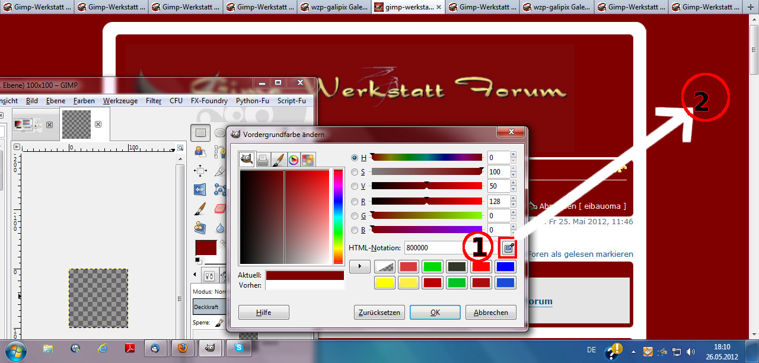This screenshot has width=759, height=363.
Task: Select the Eraser tool in toolbox
Action: 220,209
